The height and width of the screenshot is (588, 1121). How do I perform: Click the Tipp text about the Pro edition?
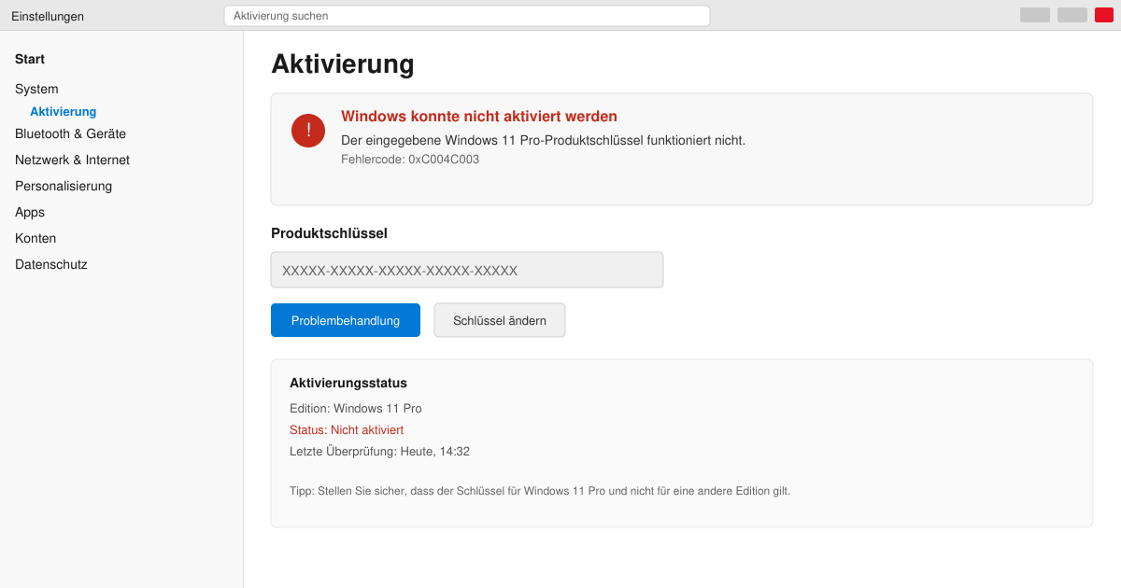pyautogui.click(x=540, y=491)
